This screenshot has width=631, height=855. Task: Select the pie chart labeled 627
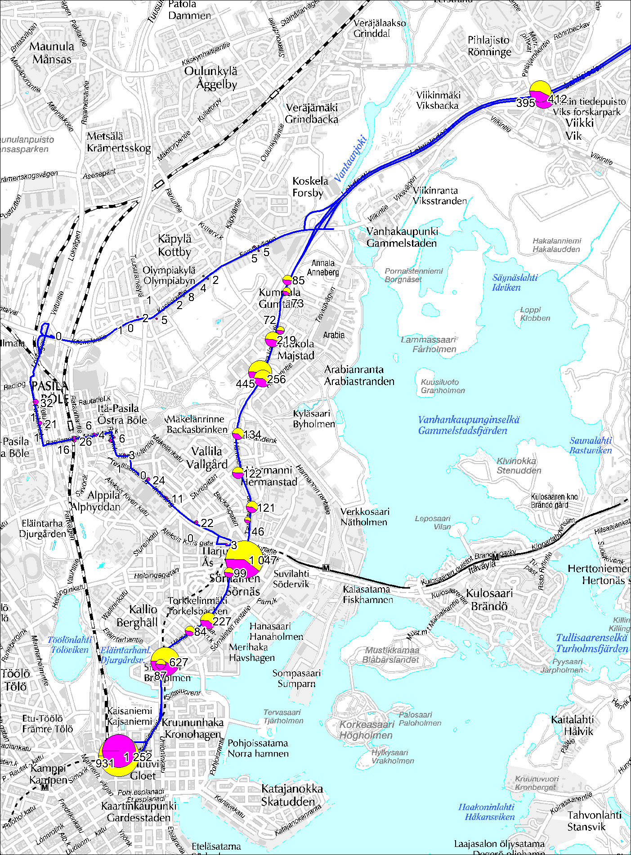tap(165, 662)
